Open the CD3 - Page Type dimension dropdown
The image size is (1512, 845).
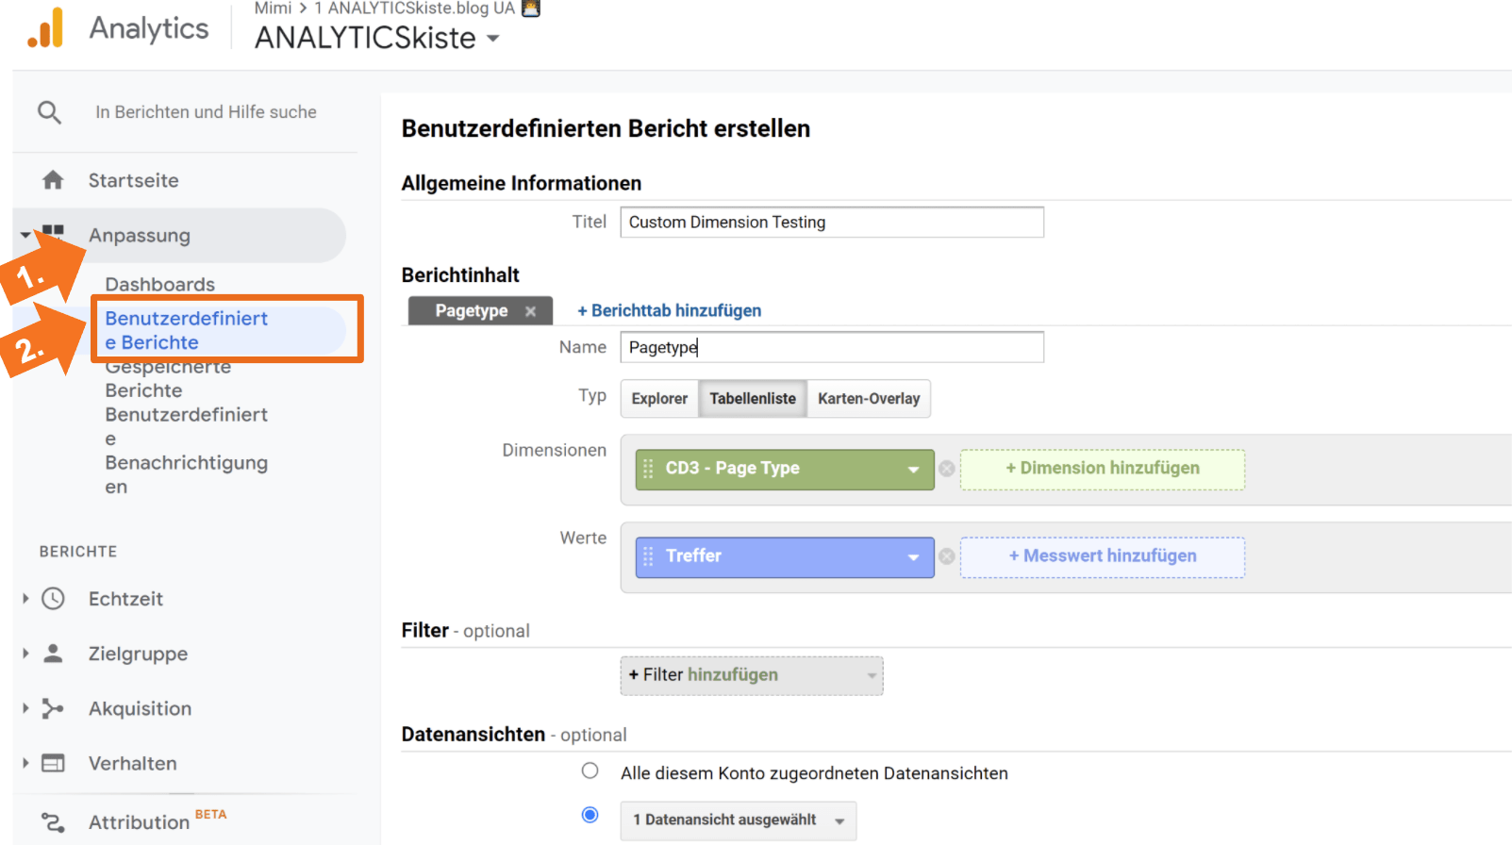pyautogui.click(x=913, y=470)
